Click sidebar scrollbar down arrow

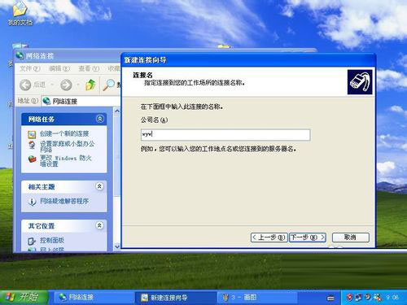(x=117, y=246)
